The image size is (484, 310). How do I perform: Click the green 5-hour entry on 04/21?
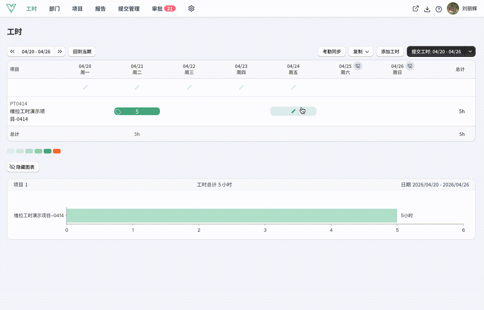[137, 111]
